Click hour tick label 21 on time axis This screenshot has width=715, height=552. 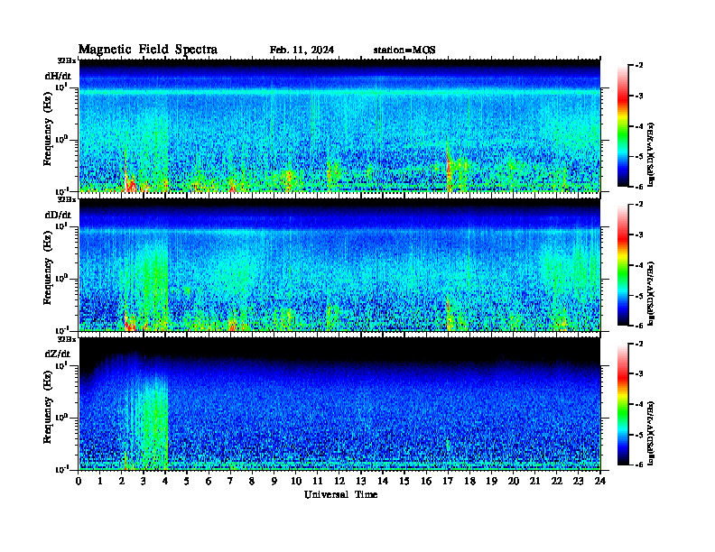[x=534, y=481]
